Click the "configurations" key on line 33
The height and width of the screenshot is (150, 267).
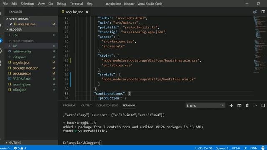click(109, 93)
